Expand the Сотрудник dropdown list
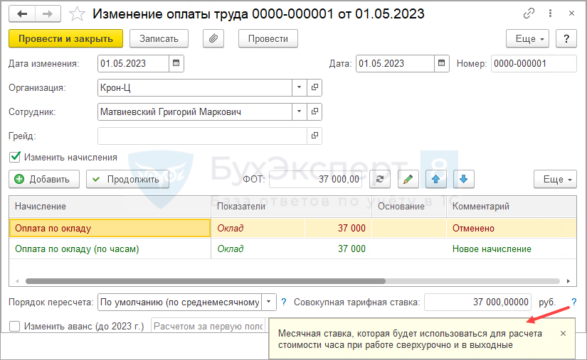Viewport: 587px width, 360px height. point(299,111)
